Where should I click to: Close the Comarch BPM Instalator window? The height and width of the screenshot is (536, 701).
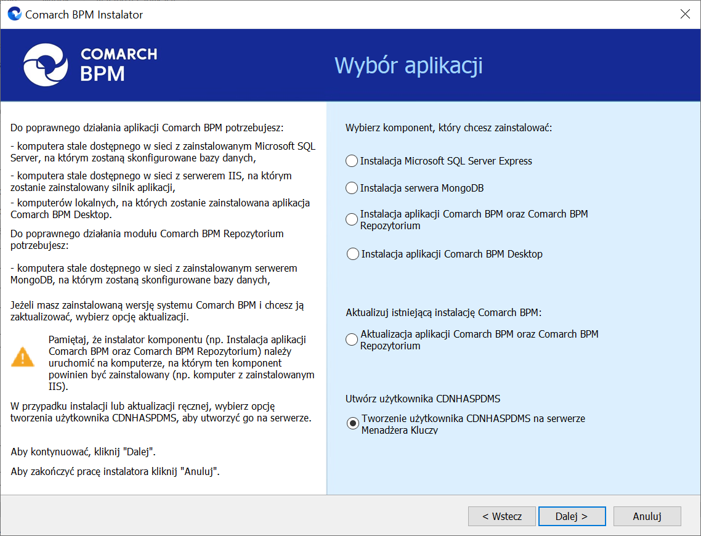coord(685,14)
